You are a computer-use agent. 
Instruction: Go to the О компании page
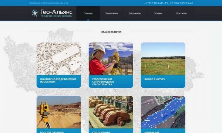pos(111,13)
